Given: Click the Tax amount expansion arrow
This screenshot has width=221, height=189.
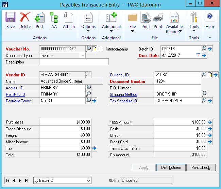Looking at the screenshot, I should click(x=94, y=148).
